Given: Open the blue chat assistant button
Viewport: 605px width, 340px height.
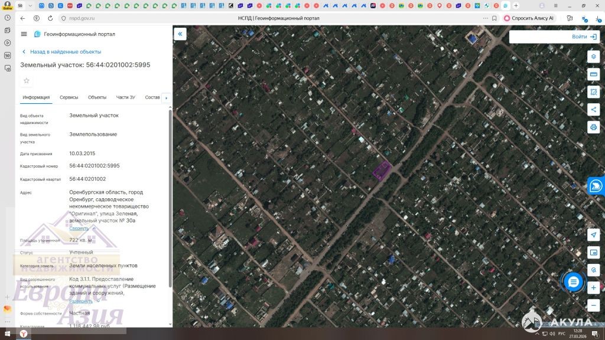Looking at the screenshot, I should pos(573,282).
